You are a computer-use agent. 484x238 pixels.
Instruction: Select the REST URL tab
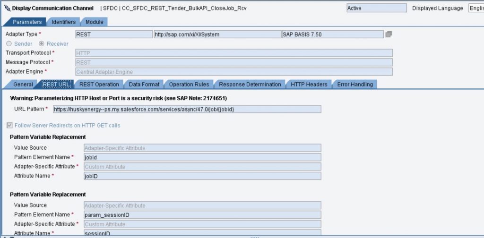[57, 84]
